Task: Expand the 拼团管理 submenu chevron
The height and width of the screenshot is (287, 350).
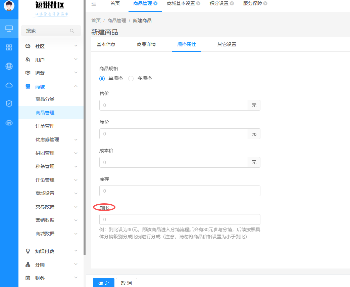Action: click(76, 153)
